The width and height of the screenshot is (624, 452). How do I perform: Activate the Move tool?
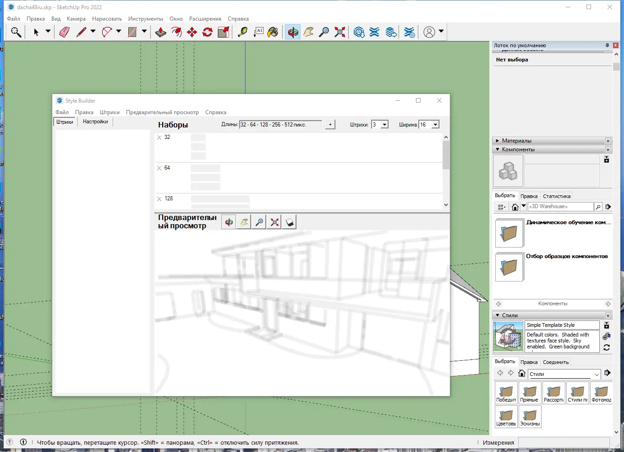coord(192,32)
